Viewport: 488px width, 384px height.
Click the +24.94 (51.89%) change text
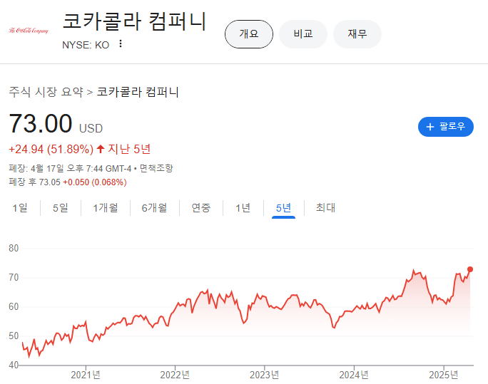pyautogui.click(x=51, y=150)
